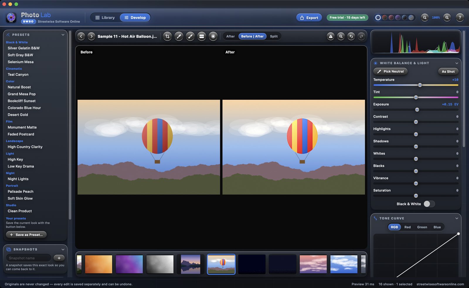Choose the linear gradient filter tool
This screenshot has height=288, width=469.
pos(202,37)
